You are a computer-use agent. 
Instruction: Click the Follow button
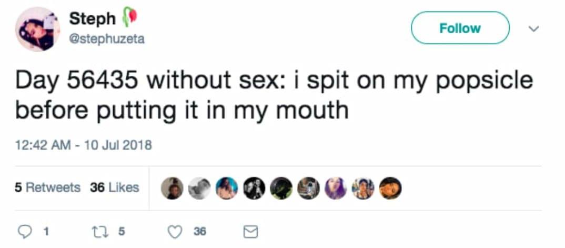coord(460,28)
